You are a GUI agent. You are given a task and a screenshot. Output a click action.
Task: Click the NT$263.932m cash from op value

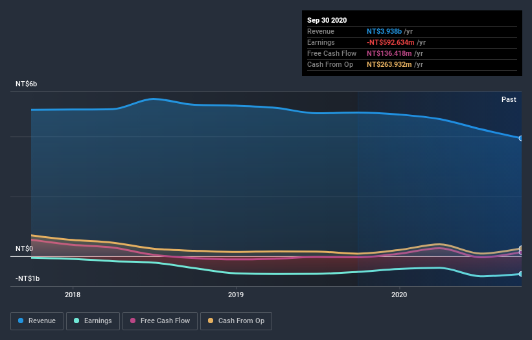(389, 64)
